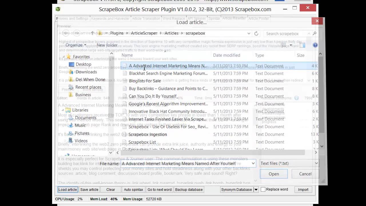Click the blue help question mark icon

315,45
